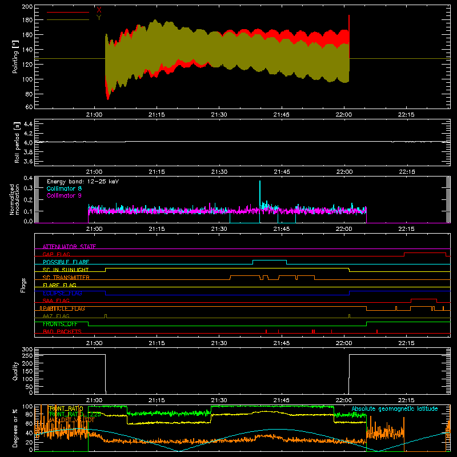Click the ECLIPSE_FLAG label

pos(62,293)
